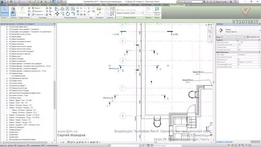Select the aligned dimension tool
Screen dimensions: 261x147
pos(99,13)
